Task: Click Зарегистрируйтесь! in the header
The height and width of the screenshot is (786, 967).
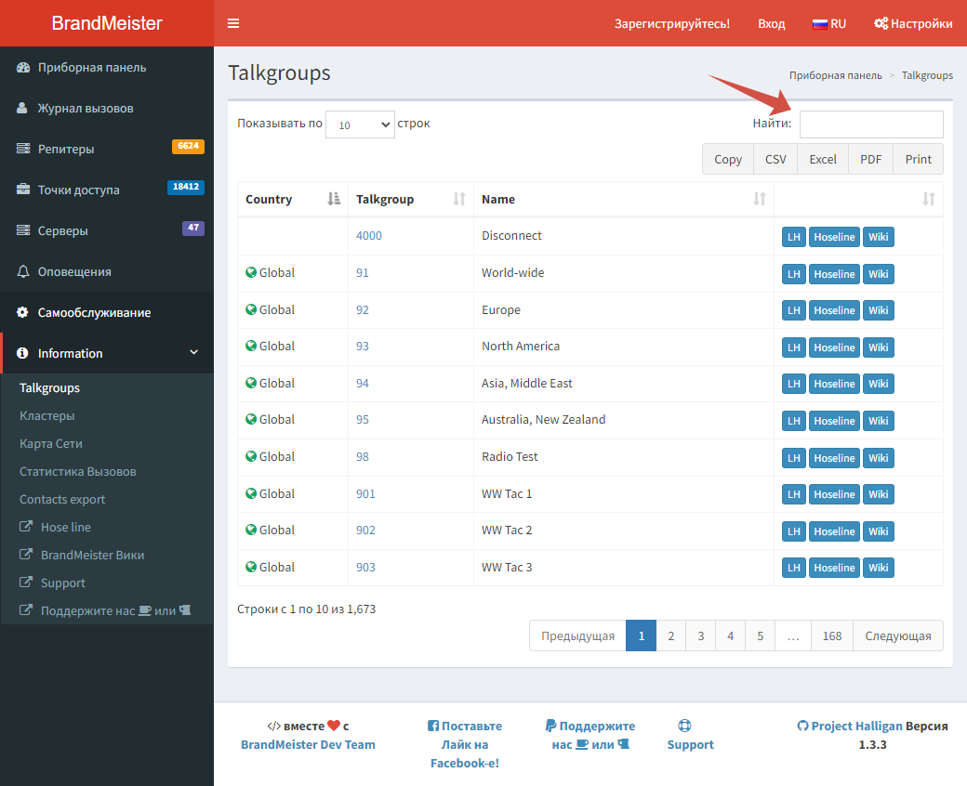Action: tap(671, 24)
